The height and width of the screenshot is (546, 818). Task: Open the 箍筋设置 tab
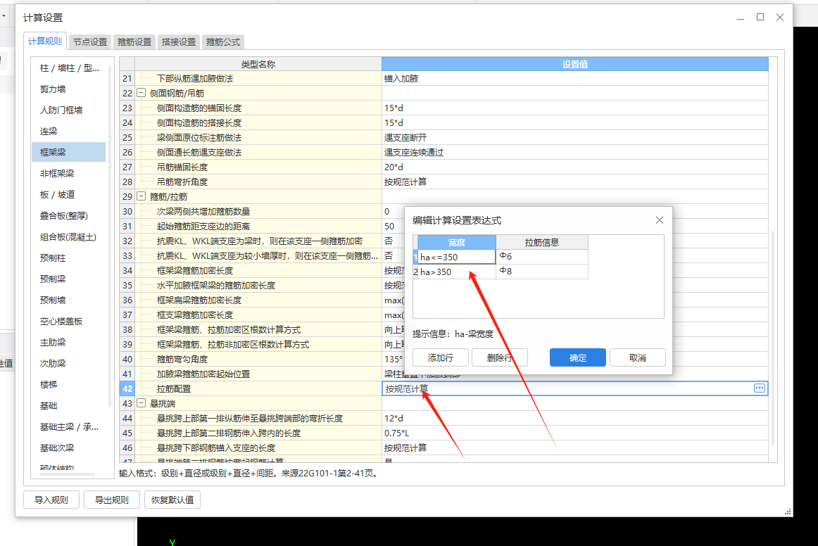pyautogui.click(x=134, y=42)
